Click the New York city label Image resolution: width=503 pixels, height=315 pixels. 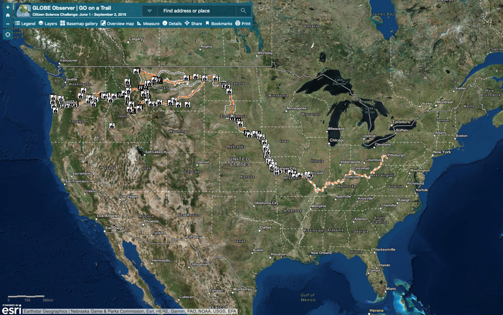[x=442, y=152]
